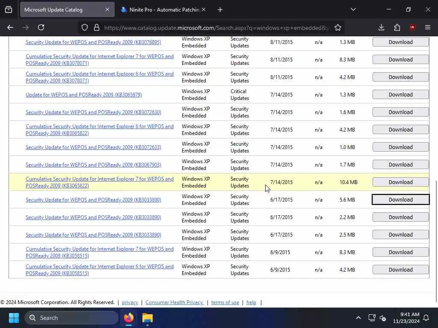The width and height of the screenshot is (438, 328).
Task: Open IE6 Cumulative Update KB3078071 link
Action: 99,77
